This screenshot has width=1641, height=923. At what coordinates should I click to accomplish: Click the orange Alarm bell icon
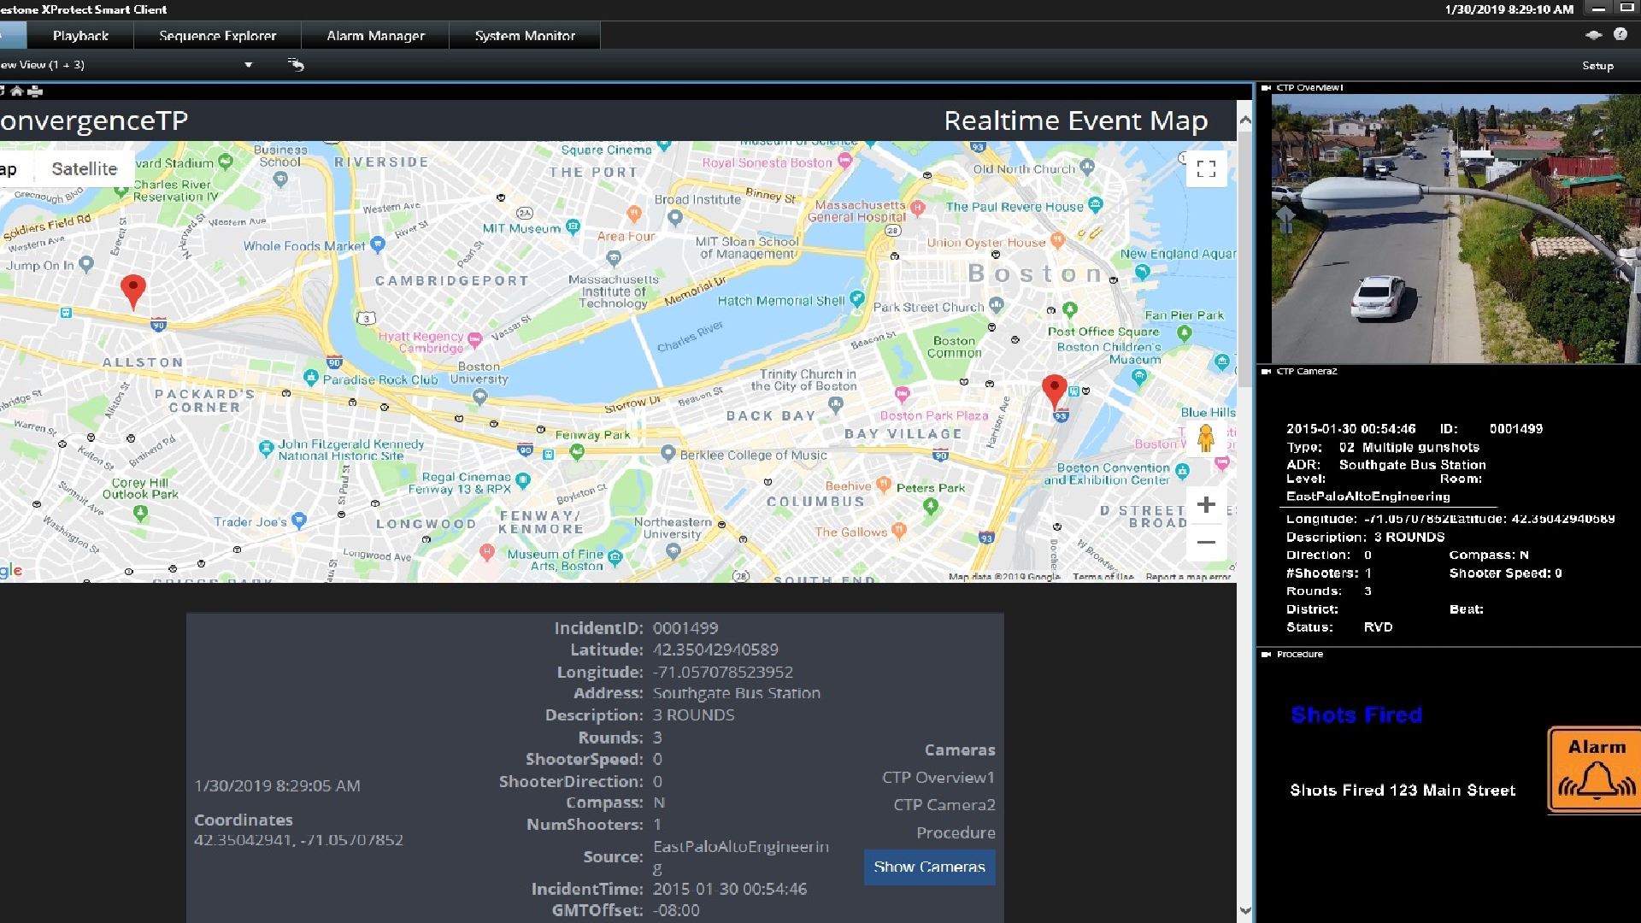coord(1595,770)
